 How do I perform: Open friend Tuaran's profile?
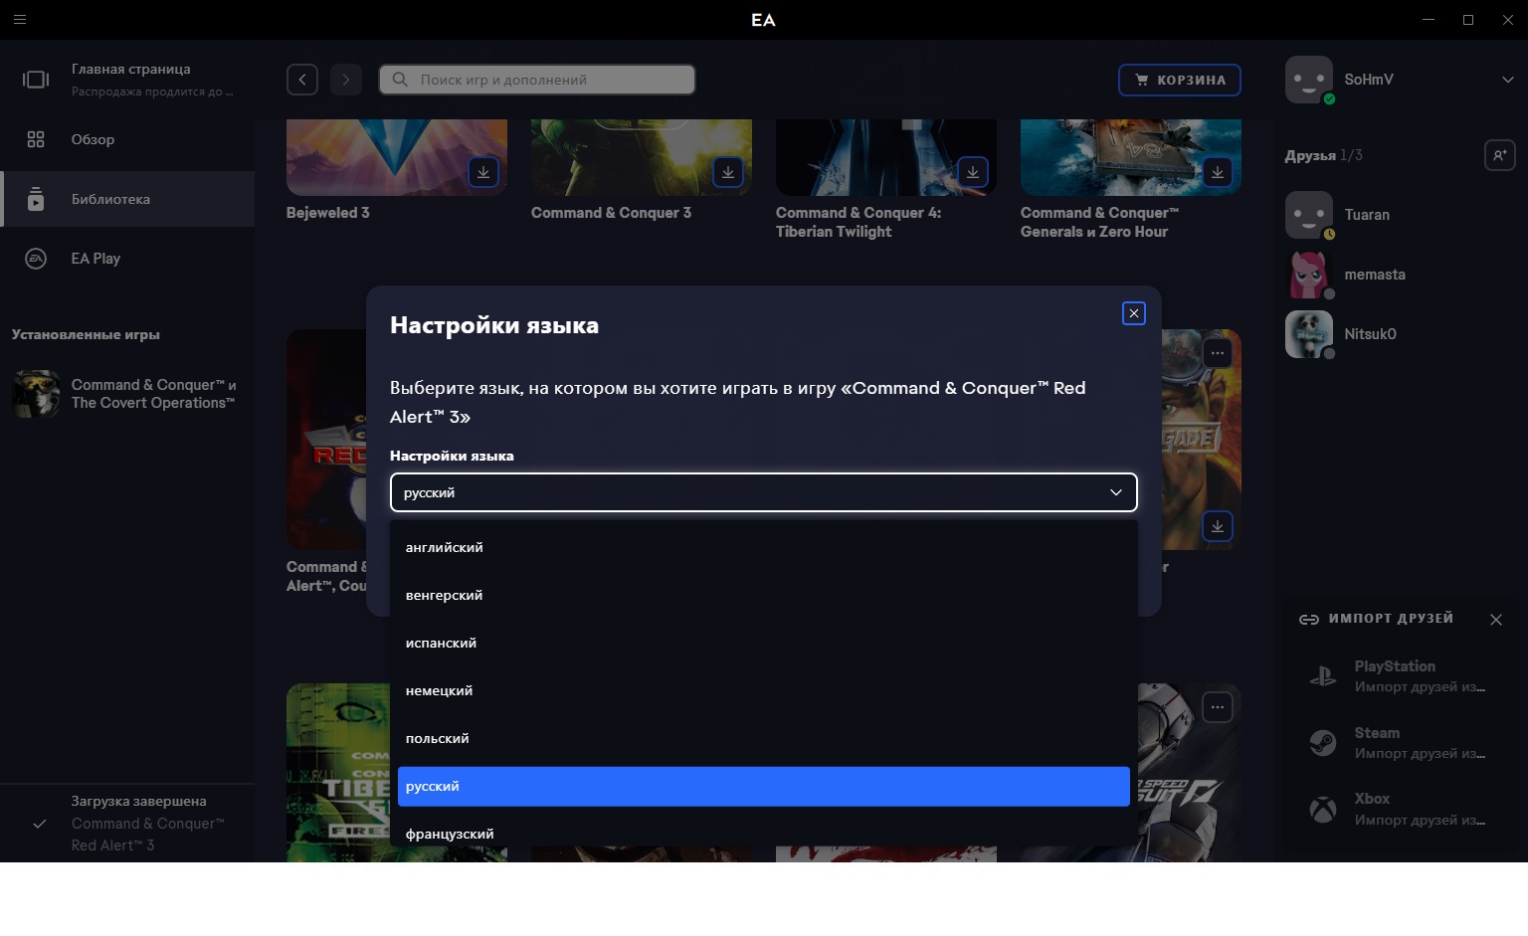[x=1401, y=215]
